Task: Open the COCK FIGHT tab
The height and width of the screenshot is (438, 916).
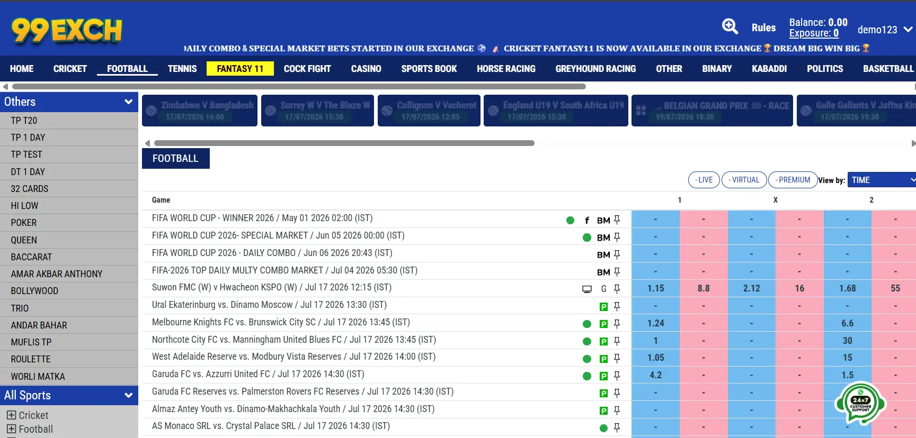Action: coord(307,69)
